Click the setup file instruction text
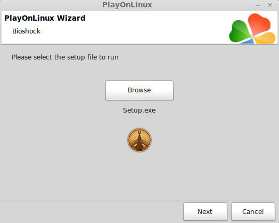Viewport: 279px width, 223px height. coord(65,57)
